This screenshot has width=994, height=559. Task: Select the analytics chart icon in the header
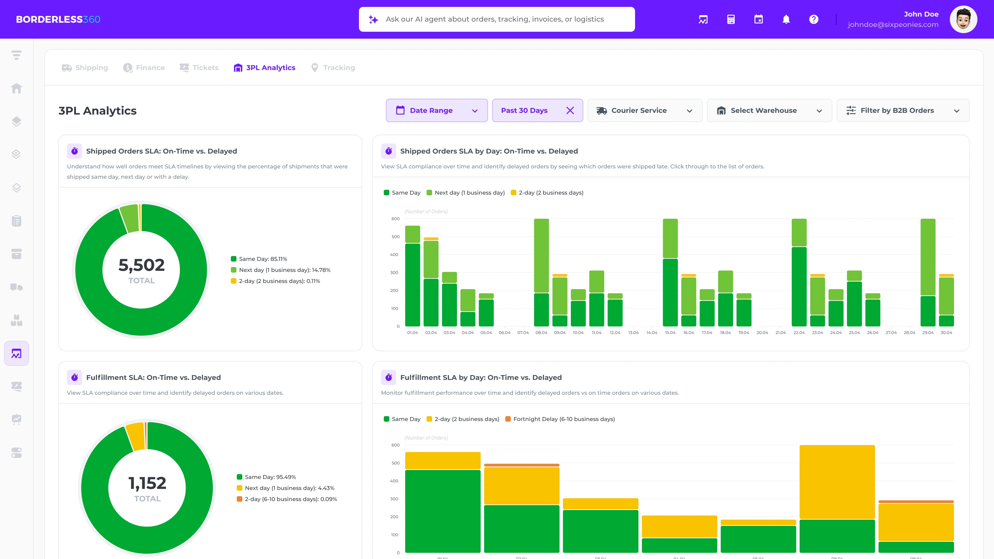(703, 19)
